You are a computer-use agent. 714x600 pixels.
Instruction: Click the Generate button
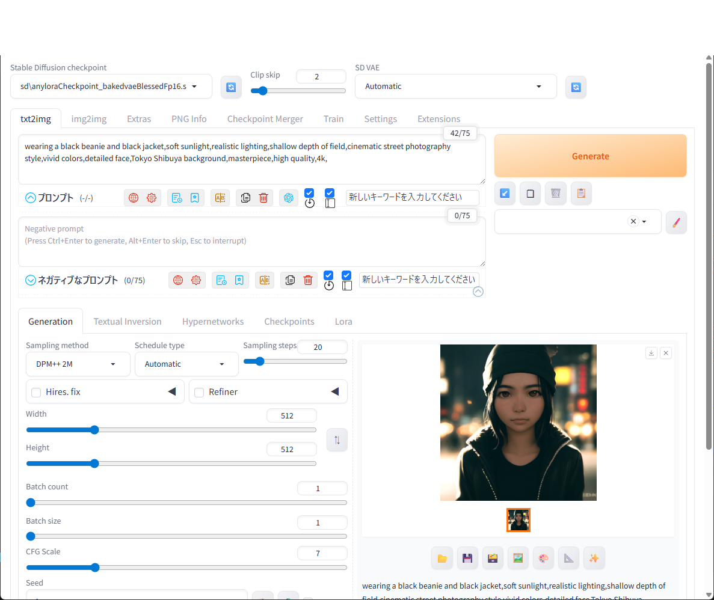tap(590, 156)
